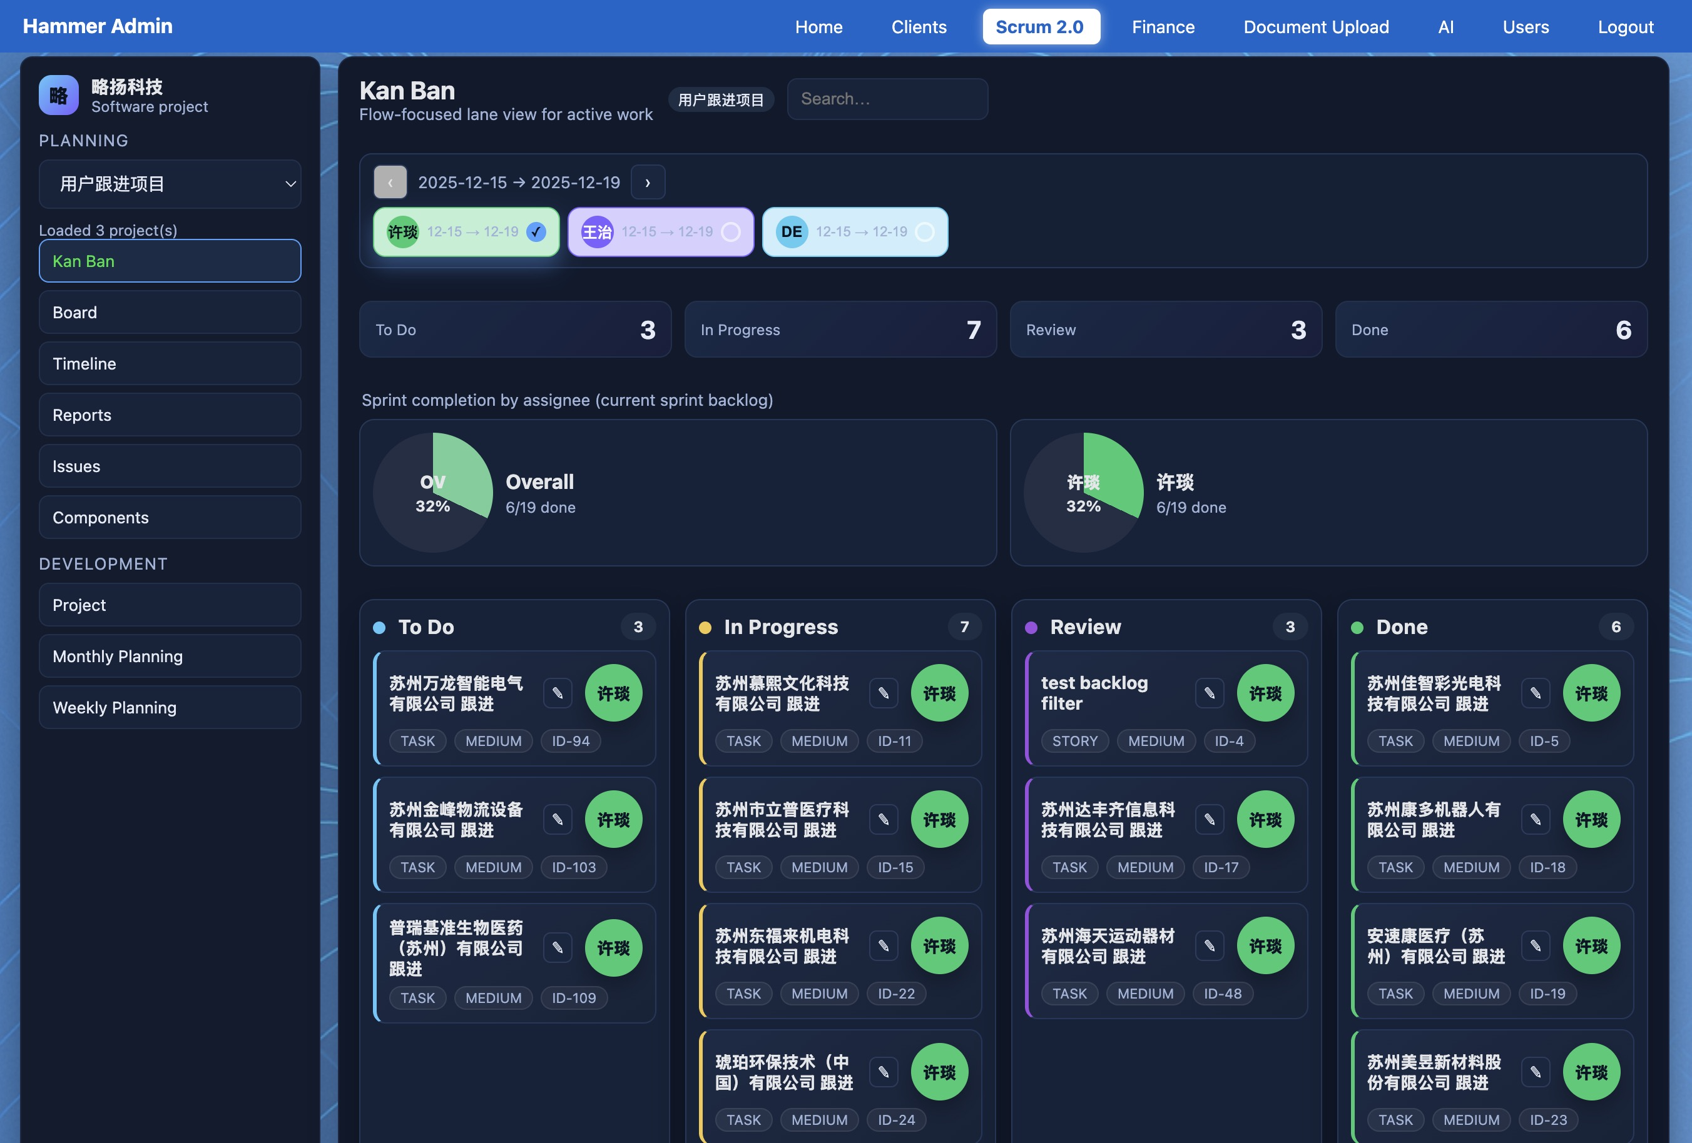
Task: Click the 用户跟进项目 badge beside title
Action: [721, 99]
